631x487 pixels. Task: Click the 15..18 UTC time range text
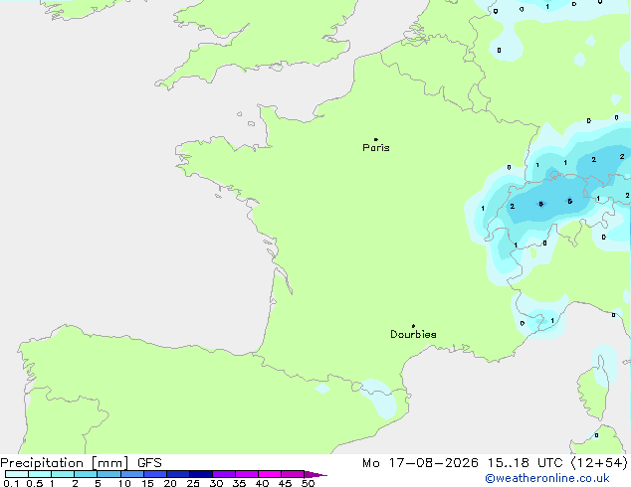pyautogui.click(x=526, y=463)
